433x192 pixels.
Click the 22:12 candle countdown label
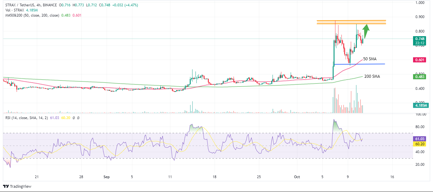pos(420,43)
